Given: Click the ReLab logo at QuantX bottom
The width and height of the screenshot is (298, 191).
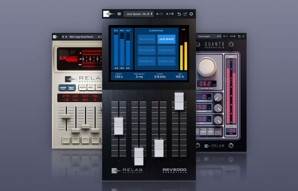Looking at the screenshot, I should tap(214, 145).
